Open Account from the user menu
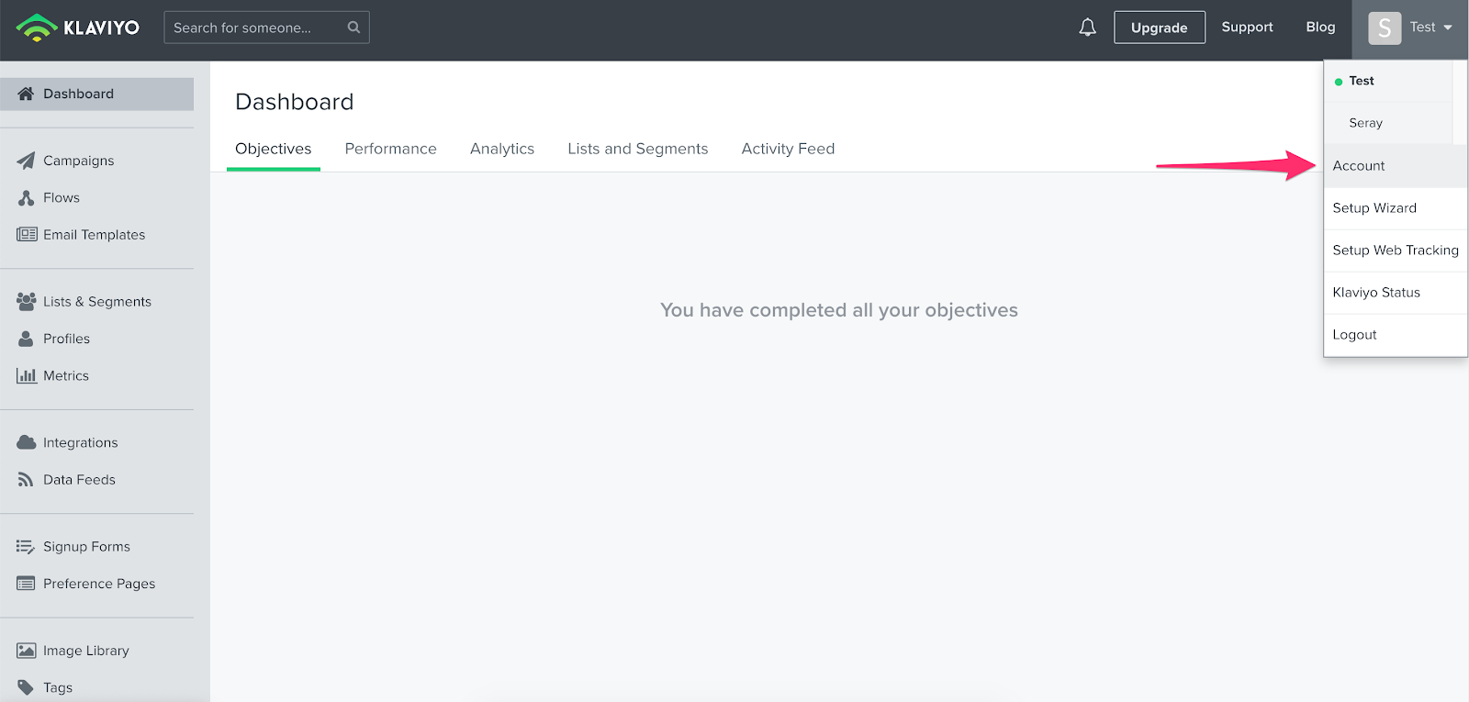The image size is (1469, 702). click(1359, 166)
